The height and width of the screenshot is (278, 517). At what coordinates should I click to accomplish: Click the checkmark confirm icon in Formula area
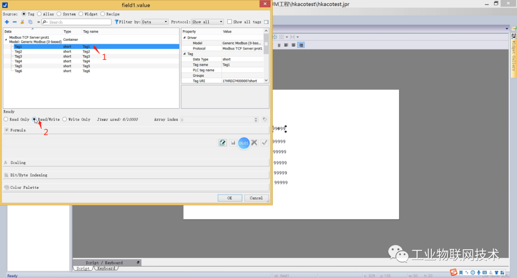(264, 142)
